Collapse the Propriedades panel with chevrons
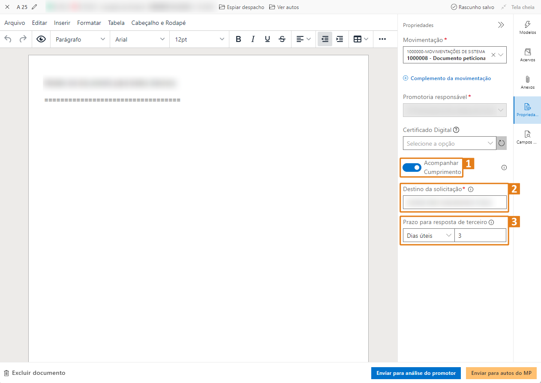541x383 pixels. pos(501,25)
